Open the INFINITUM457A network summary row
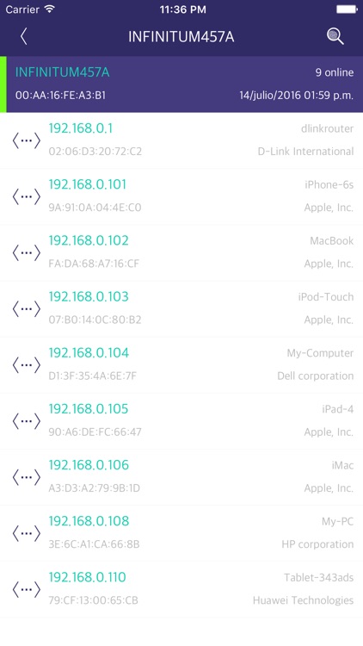Screen dimensions: 363x646 [x=181, y=84]
